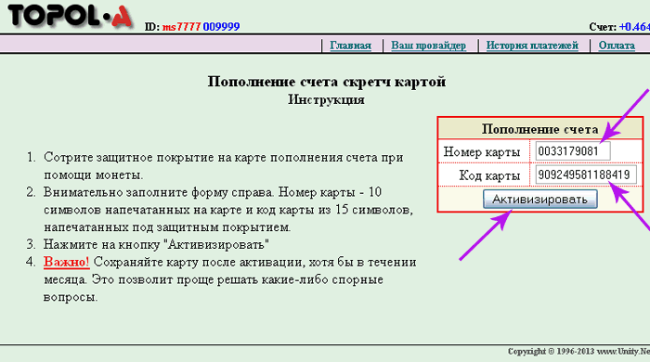The height and width of the screenshot is (362, 650).
Task: Click the Код карты label
Action: point(489,175)
